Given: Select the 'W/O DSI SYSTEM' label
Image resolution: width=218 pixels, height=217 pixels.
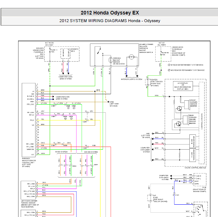Looking at the screenshot, I should (91, 152).
